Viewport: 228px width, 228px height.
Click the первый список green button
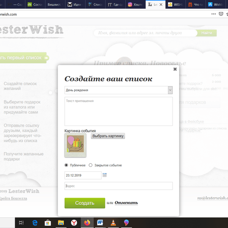(24, 58)
